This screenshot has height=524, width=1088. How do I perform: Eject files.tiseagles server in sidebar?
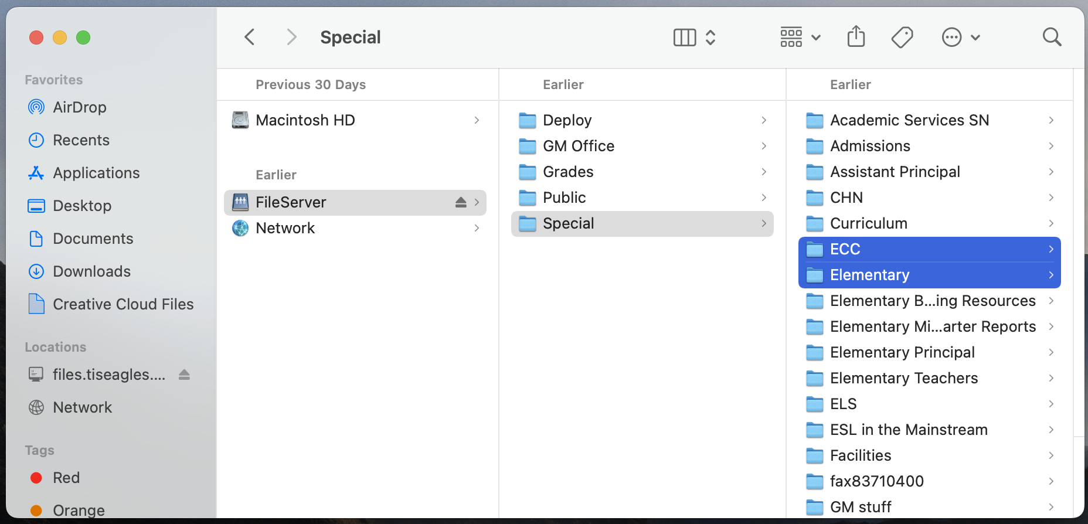coord(184,375)
